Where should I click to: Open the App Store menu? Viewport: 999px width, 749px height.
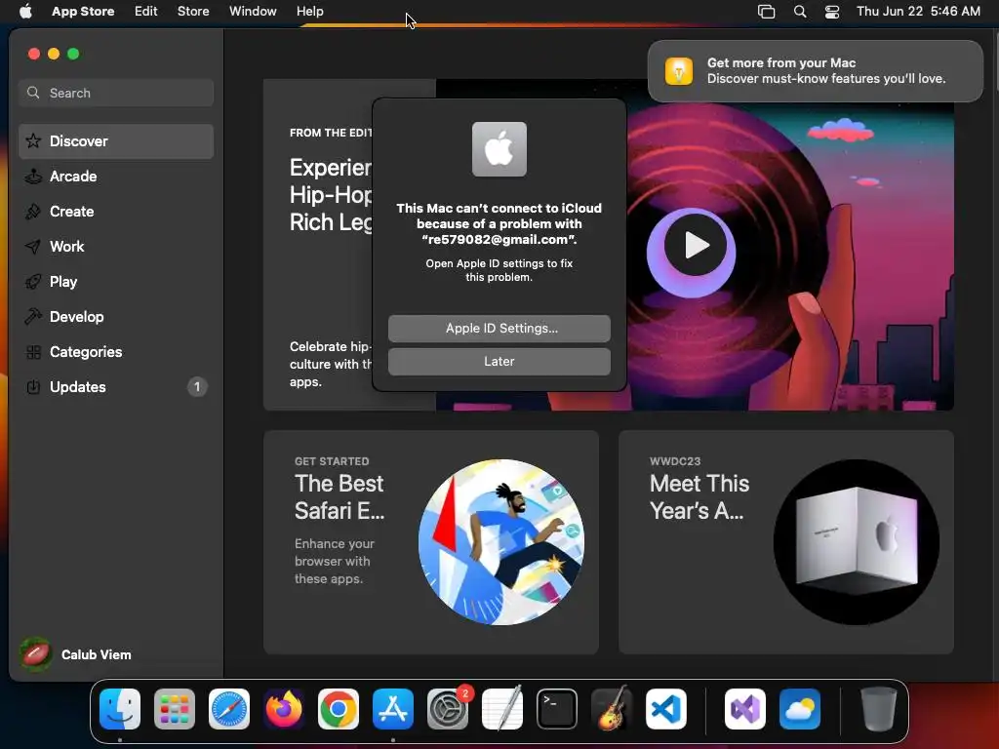(x=83, y=11)
